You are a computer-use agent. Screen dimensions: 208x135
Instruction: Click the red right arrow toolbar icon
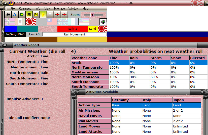coord(64,15)
